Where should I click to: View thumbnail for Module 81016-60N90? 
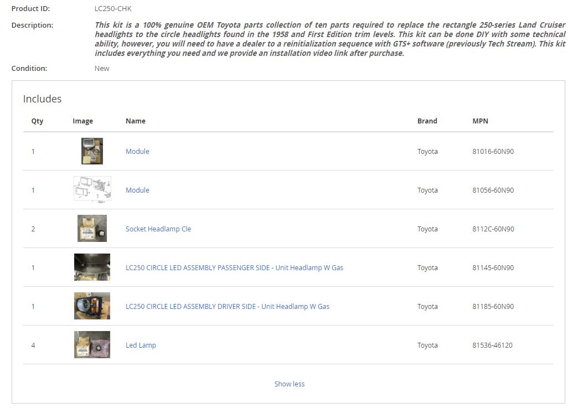[92, 151]
